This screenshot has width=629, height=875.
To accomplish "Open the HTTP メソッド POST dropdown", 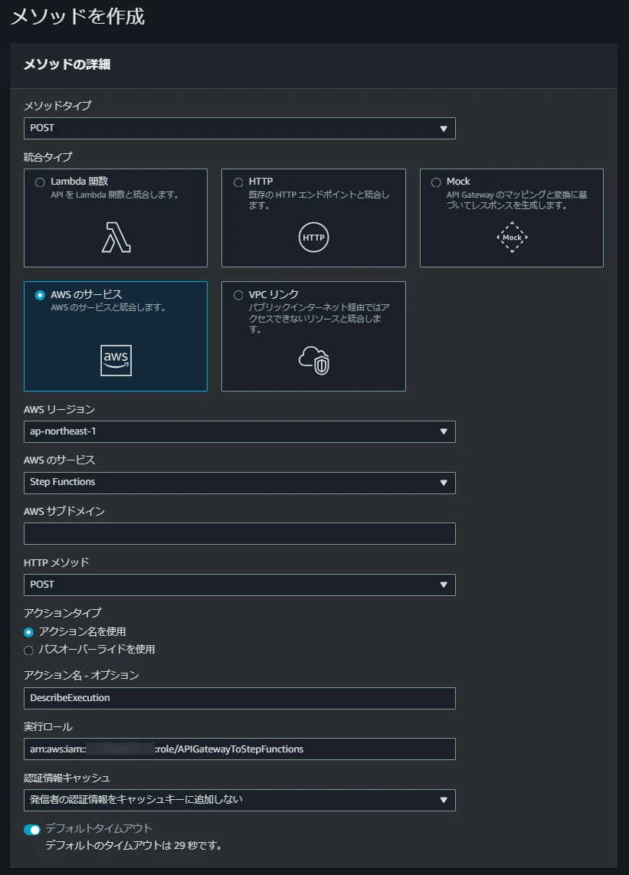I will [x=240, y=585].
